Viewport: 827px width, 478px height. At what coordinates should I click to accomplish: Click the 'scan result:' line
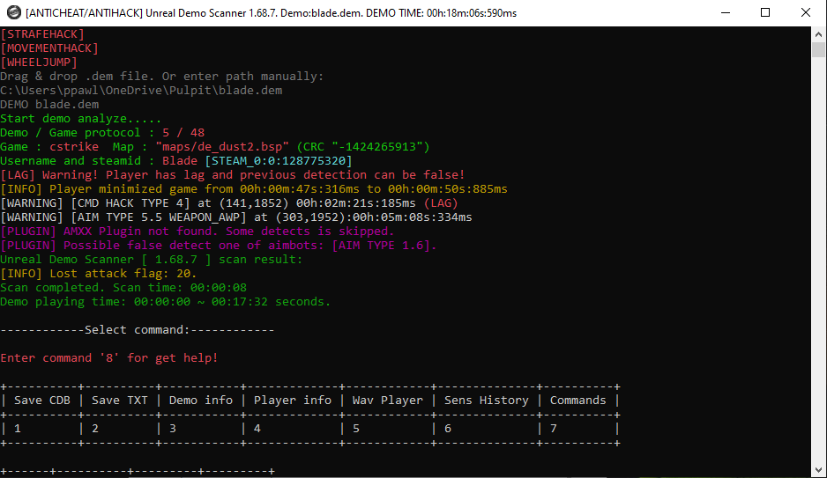(152, 260)
